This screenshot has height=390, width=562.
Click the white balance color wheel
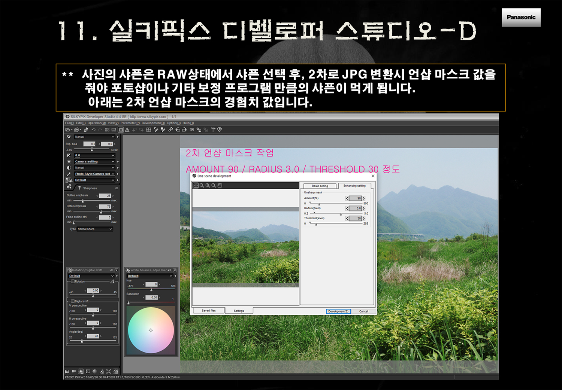click(x=151, y=330)
